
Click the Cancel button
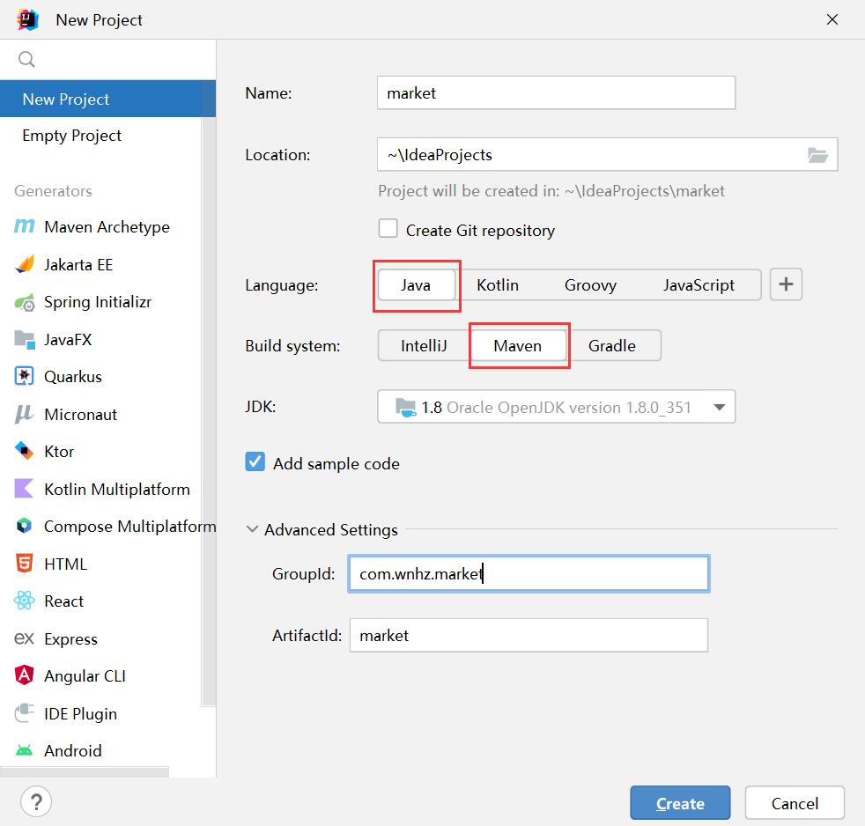point(795,803)
